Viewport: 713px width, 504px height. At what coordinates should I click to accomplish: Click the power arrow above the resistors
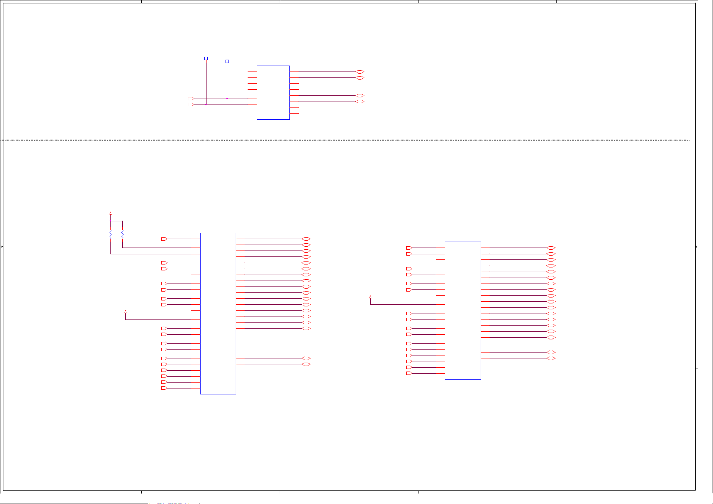click(x=110, y=213)
